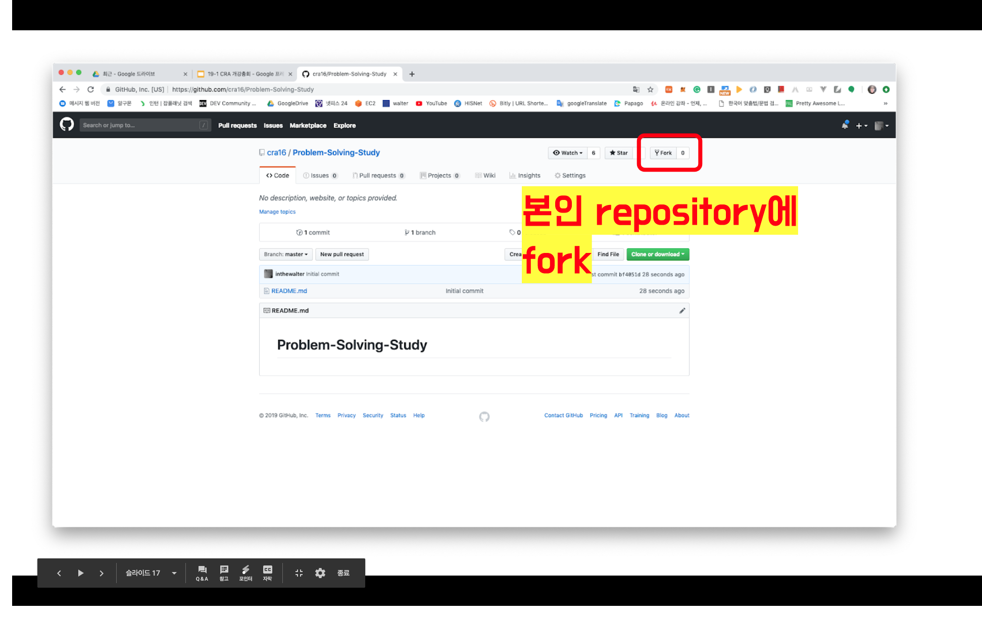Click the GitHub octocat logo in header
This screenshot has height=620, width=982.
tap(67, 125)
